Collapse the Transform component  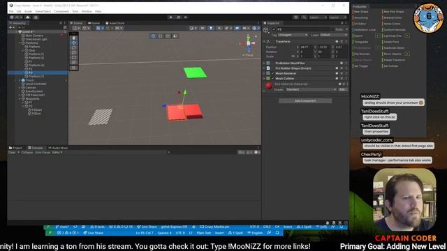coord(264,42)
